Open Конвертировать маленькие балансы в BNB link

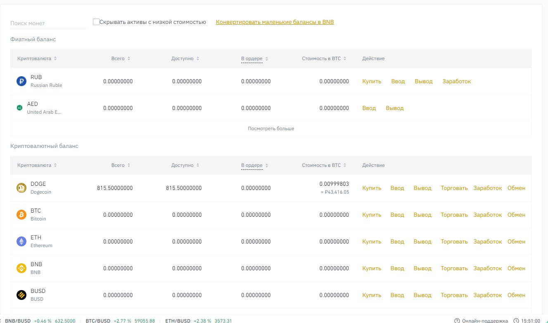pos(275,22)
